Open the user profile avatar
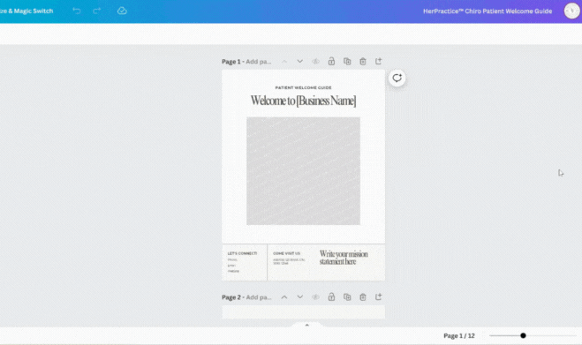Screen dimensions: 582x345 pyautogui.click(x=571, y=11)
